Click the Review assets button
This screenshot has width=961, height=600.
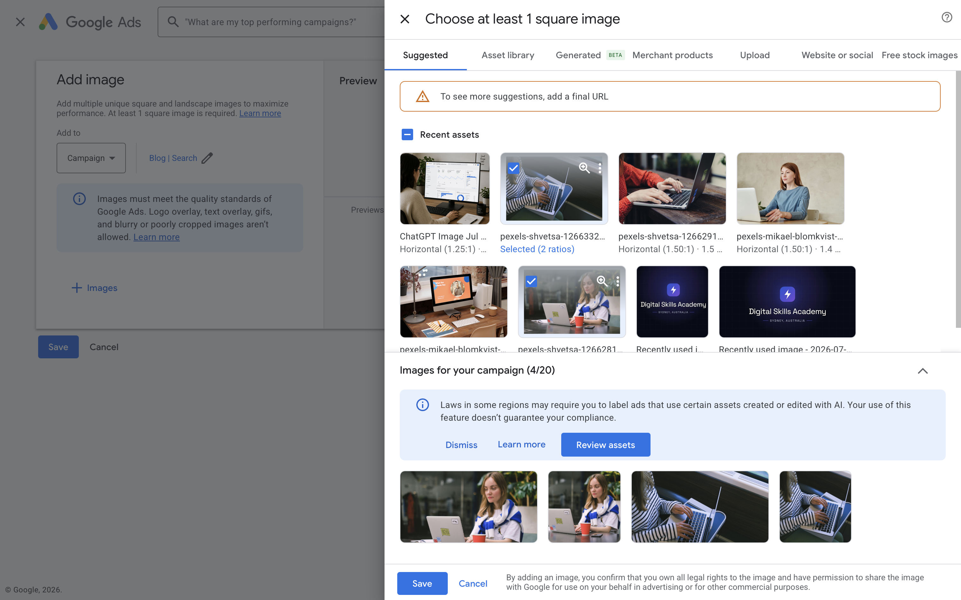pos(605,445)
